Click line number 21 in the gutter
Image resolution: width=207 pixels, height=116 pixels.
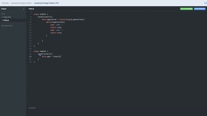click(x=30, y=51)
